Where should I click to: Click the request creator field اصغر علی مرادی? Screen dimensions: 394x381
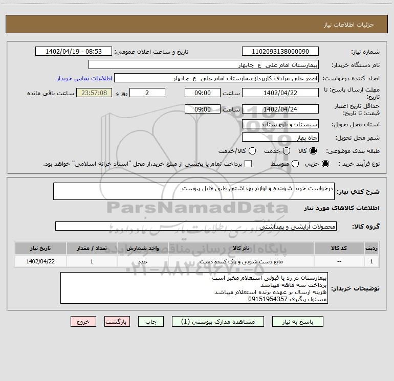click(216, 78)
